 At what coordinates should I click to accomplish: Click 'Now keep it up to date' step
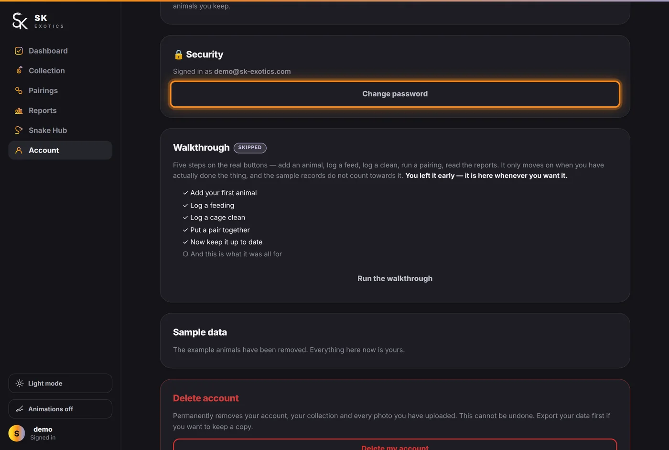[x=223, y=242]
